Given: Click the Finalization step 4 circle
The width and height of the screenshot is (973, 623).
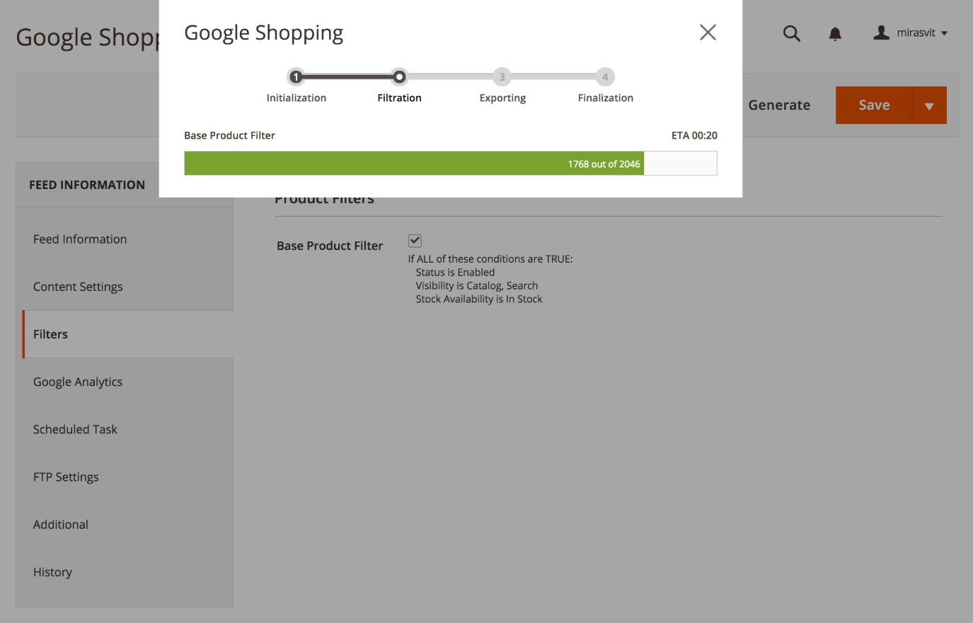Looking at the screenshot, I should coord(605,76).
